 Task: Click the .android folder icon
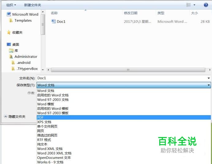[x=13, y=63]
